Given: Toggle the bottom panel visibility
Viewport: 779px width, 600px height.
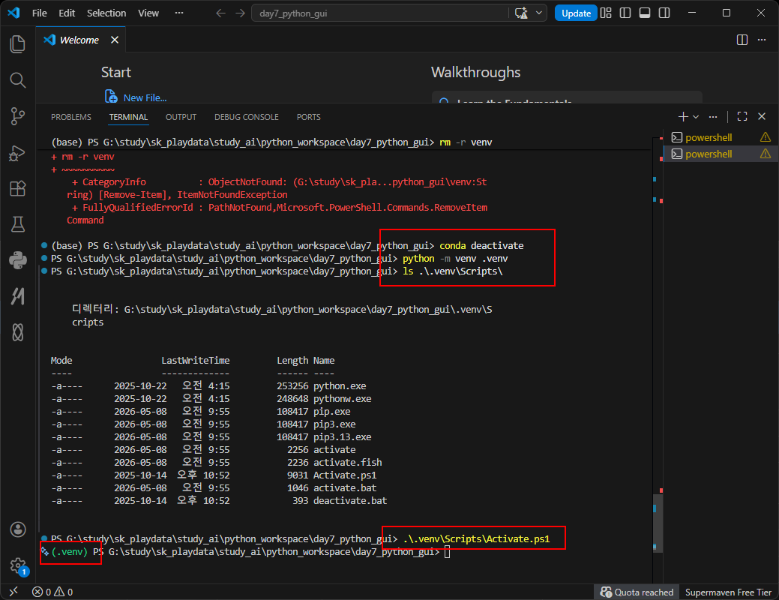Looking at the screenshot, I should point(645,13).
